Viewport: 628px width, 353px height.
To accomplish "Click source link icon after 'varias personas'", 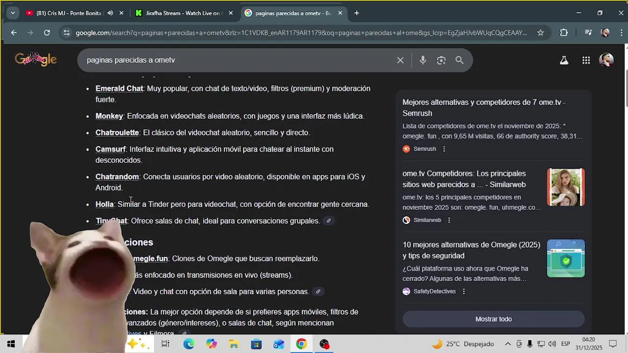I will (318, 292).
